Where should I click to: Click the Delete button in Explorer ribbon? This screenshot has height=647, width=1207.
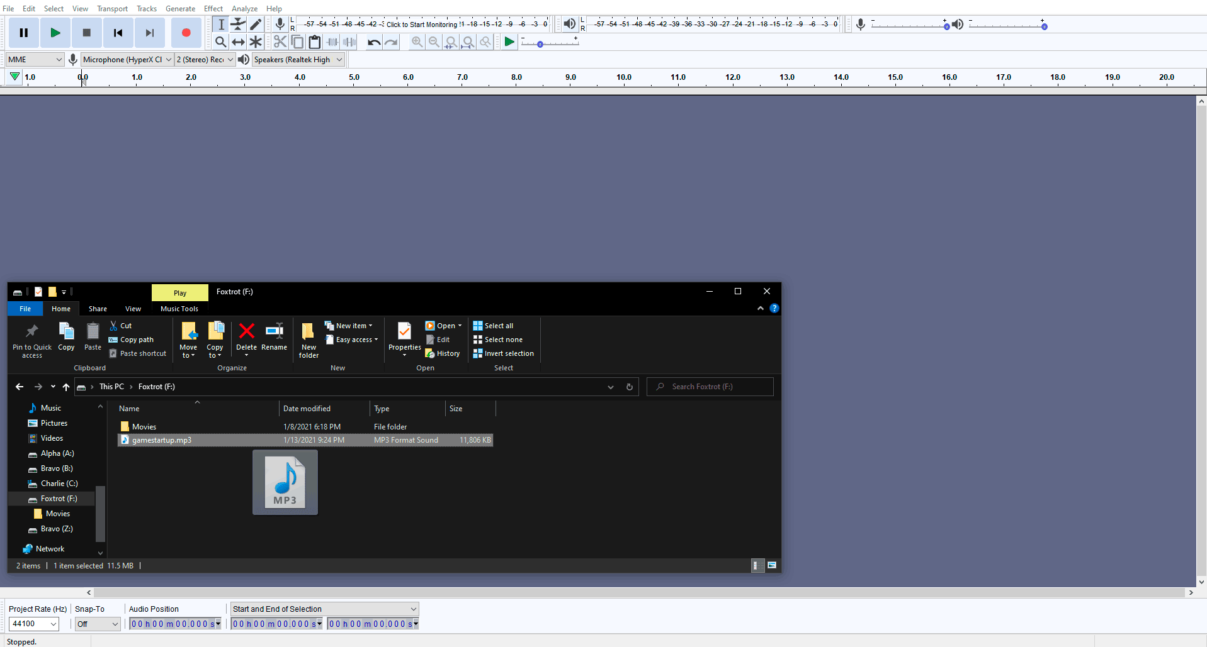[x=246, y=339]
